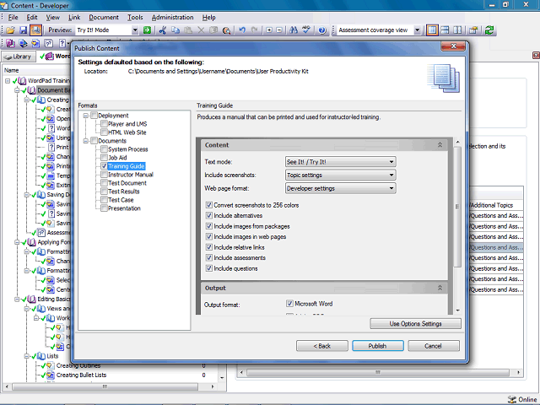Open the Document menu
The height and width of the screenshot is (405, 540).
click(x=104, y=17)
